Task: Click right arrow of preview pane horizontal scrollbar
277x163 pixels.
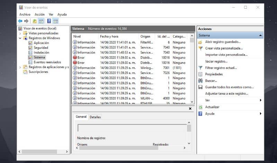Action: tap(185, 148)
